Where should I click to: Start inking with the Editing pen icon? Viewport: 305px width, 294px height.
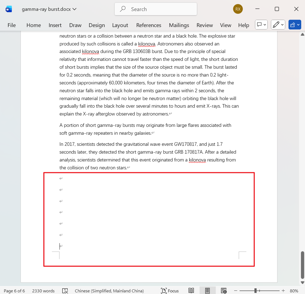coord(276,25)
